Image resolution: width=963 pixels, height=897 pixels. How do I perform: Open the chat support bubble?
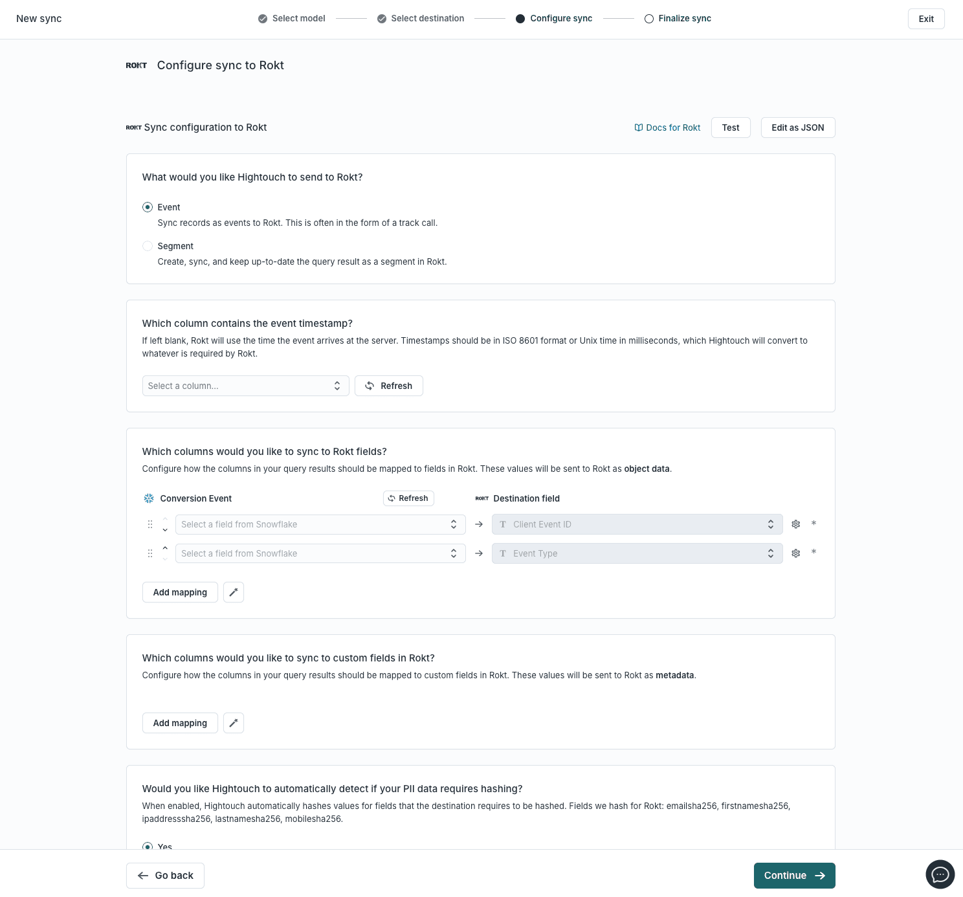[x=940, y=874]
